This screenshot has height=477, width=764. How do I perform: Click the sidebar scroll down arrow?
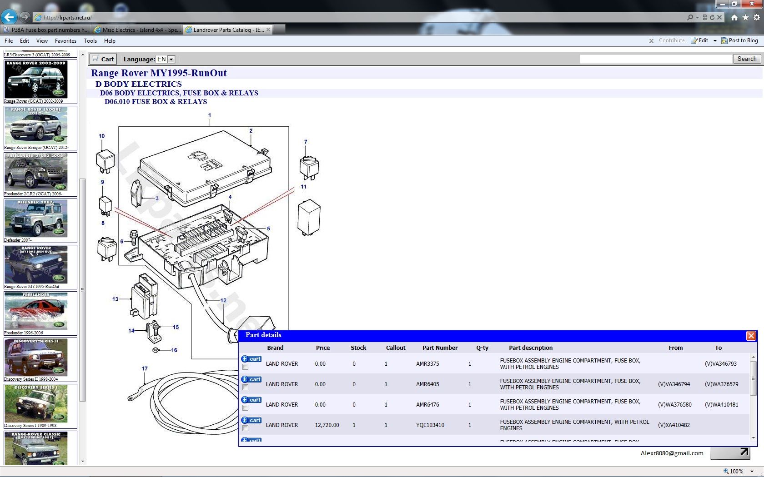click(x=82, y=462)
